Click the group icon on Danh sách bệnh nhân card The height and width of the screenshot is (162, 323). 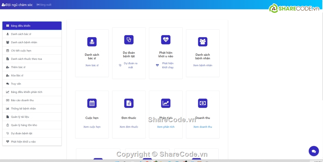point(203,42)
